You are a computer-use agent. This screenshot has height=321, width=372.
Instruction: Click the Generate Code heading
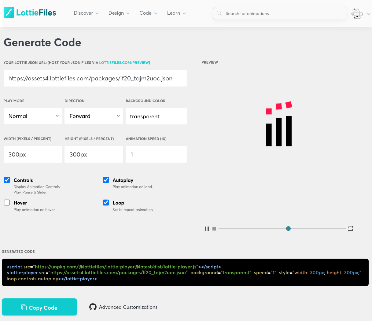coord(42,42)
